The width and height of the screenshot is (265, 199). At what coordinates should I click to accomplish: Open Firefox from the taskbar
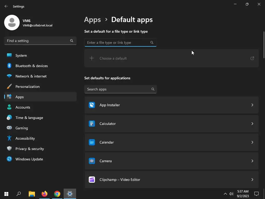(45, 194)
